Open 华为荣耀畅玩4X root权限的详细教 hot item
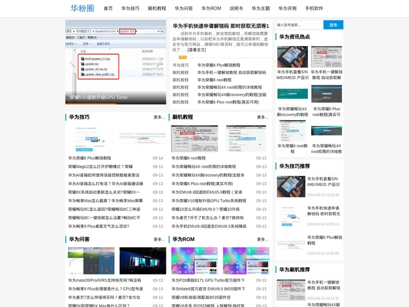 coord(327,148)
